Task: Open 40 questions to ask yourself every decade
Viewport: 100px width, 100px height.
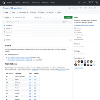Action: point(20,60)
